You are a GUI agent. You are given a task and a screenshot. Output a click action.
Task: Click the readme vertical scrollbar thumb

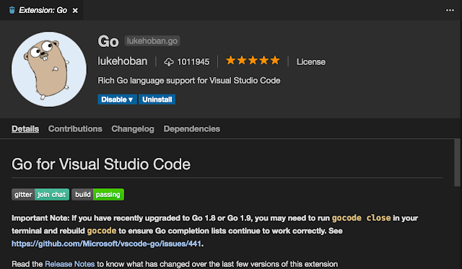click(x=457, y=163)
